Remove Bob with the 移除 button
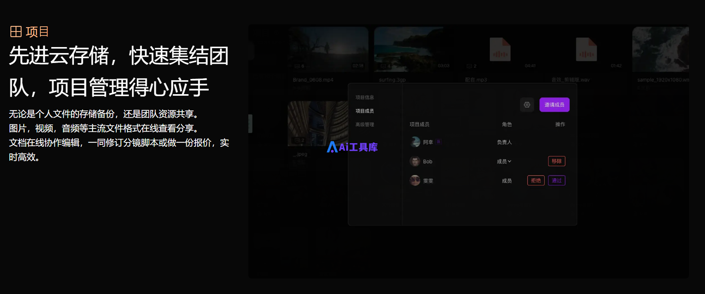The image size is (705, 294). (557, 161)
